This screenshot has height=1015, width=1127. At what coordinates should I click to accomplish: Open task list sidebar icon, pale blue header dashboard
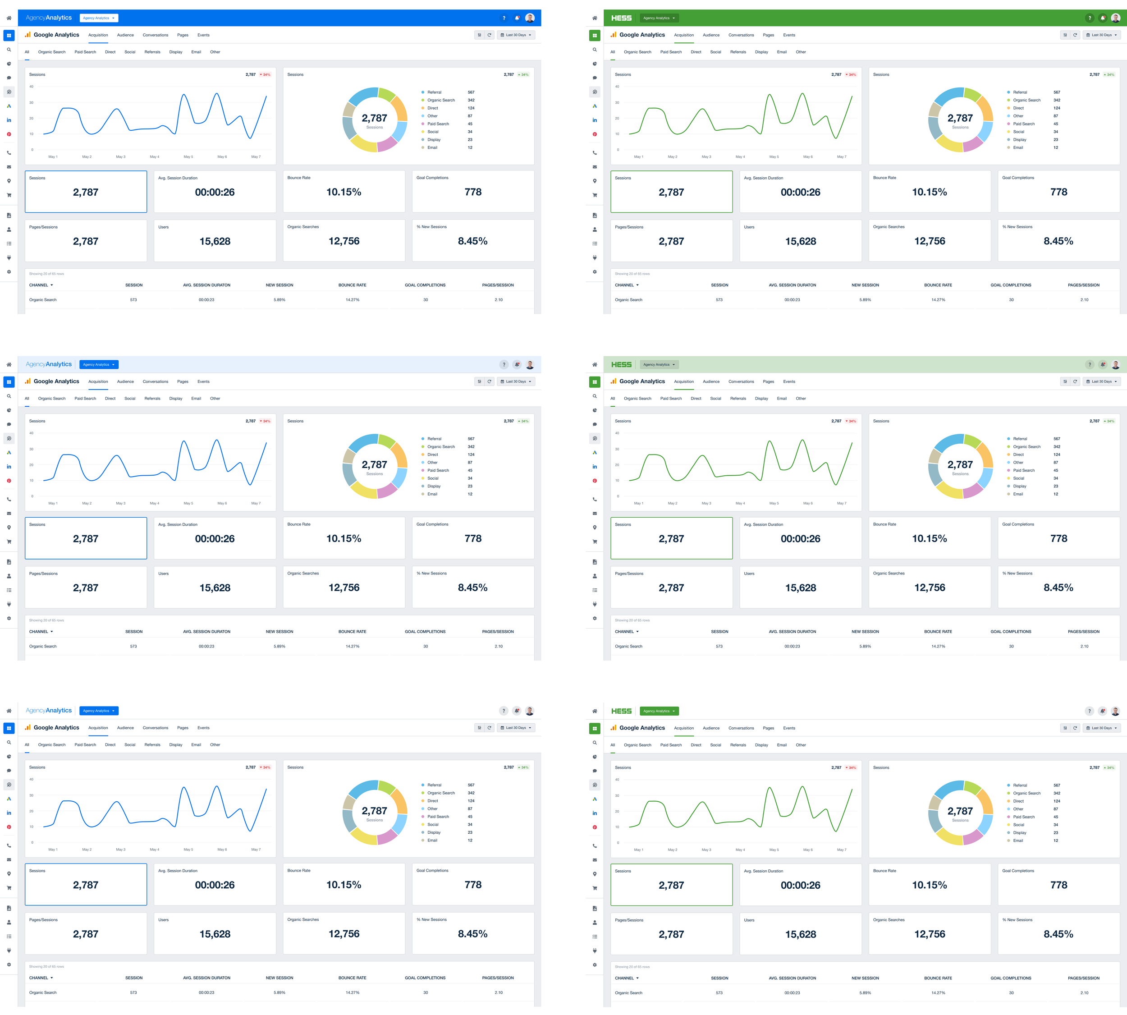coord(9,590)
